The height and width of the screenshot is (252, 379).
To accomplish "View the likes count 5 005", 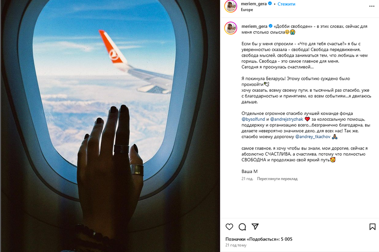I will 259,239.
